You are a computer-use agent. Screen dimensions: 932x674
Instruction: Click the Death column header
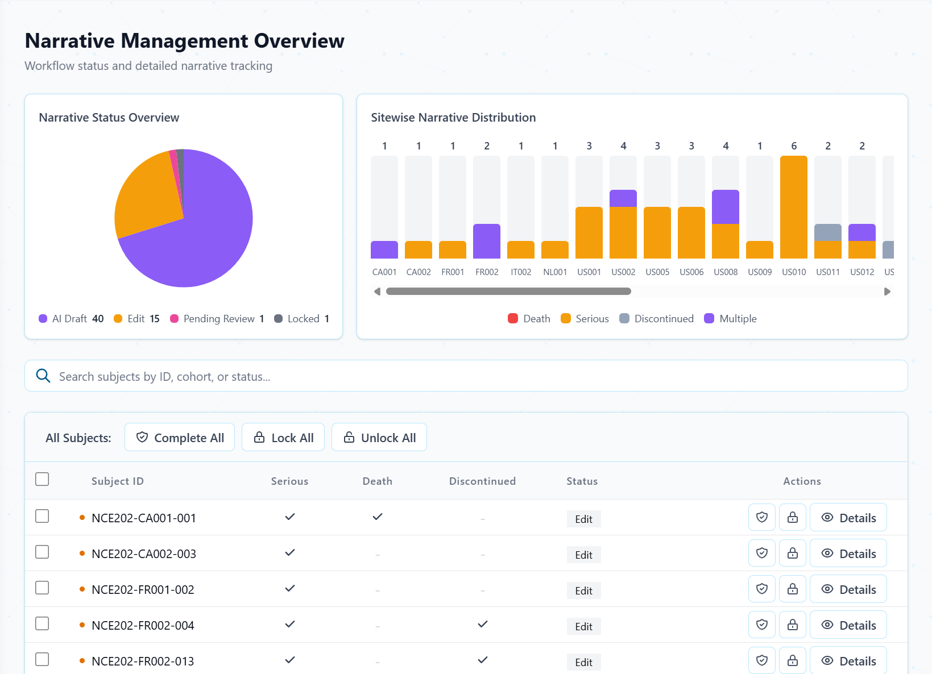click(378, 481)
